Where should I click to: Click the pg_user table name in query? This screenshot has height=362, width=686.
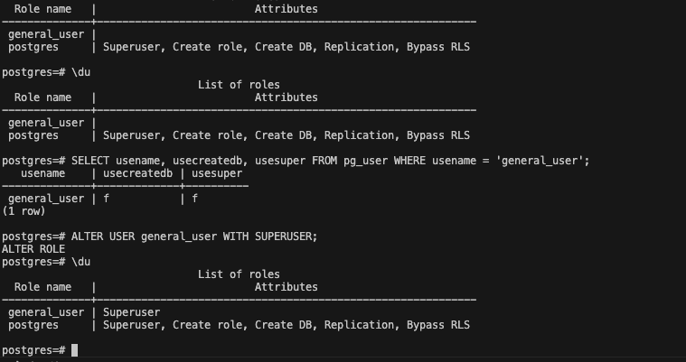pos(366,161)
